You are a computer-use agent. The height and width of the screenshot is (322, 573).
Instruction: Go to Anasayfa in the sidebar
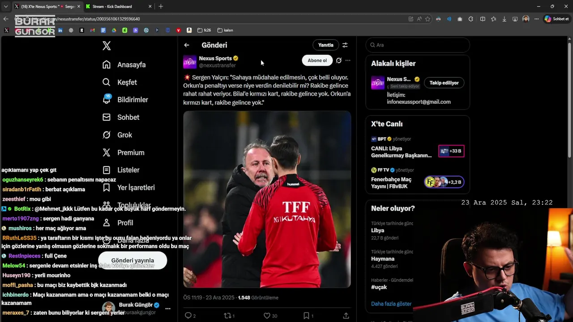[124, 65]
